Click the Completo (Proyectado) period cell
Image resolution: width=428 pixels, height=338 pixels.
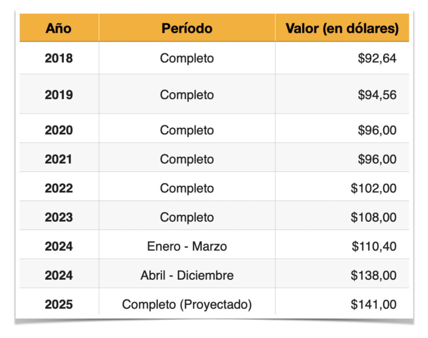click(x=187, y=305)
